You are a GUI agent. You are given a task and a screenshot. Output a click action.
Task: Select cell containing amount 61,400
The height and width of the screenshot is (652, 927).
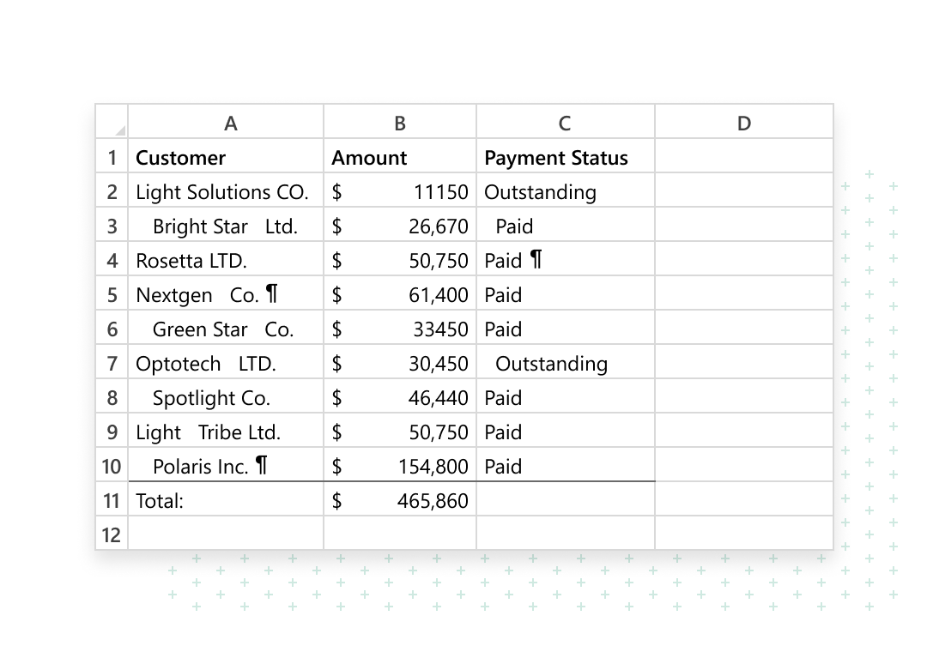400,295
